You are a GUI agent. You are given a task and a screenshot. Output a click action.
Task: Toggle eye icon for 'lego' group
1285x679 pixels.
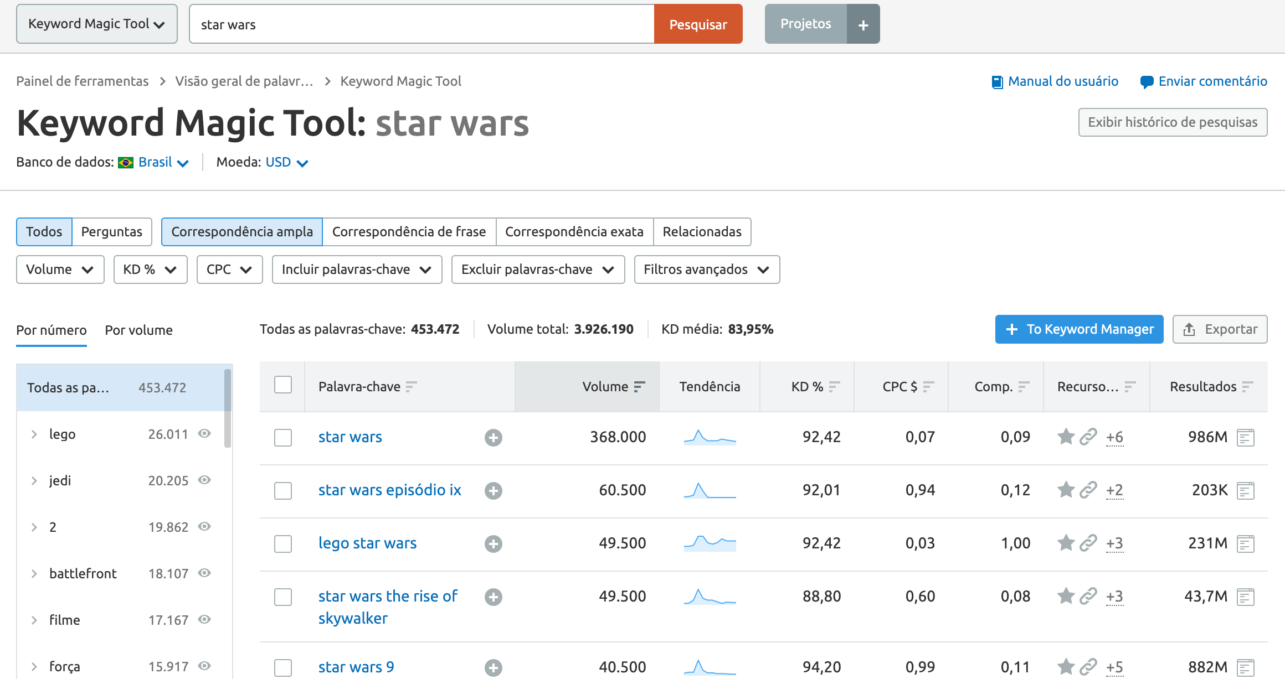coord(204,433)
